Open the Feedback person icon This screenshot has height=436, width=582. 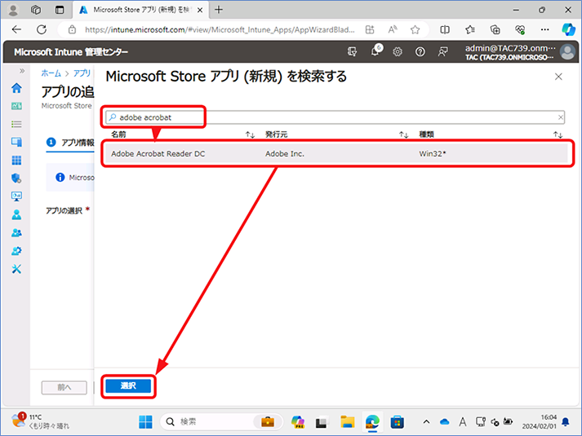point(442,52)
